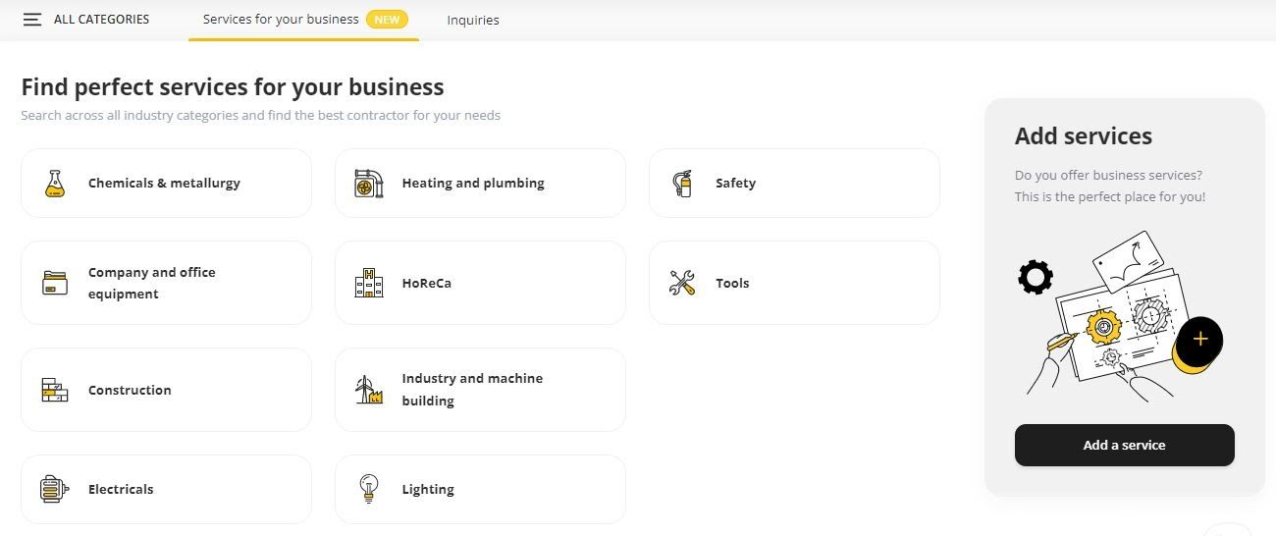Click the Add services illustration
The image size is (1276, 536).
click(x=1121, y=315)
